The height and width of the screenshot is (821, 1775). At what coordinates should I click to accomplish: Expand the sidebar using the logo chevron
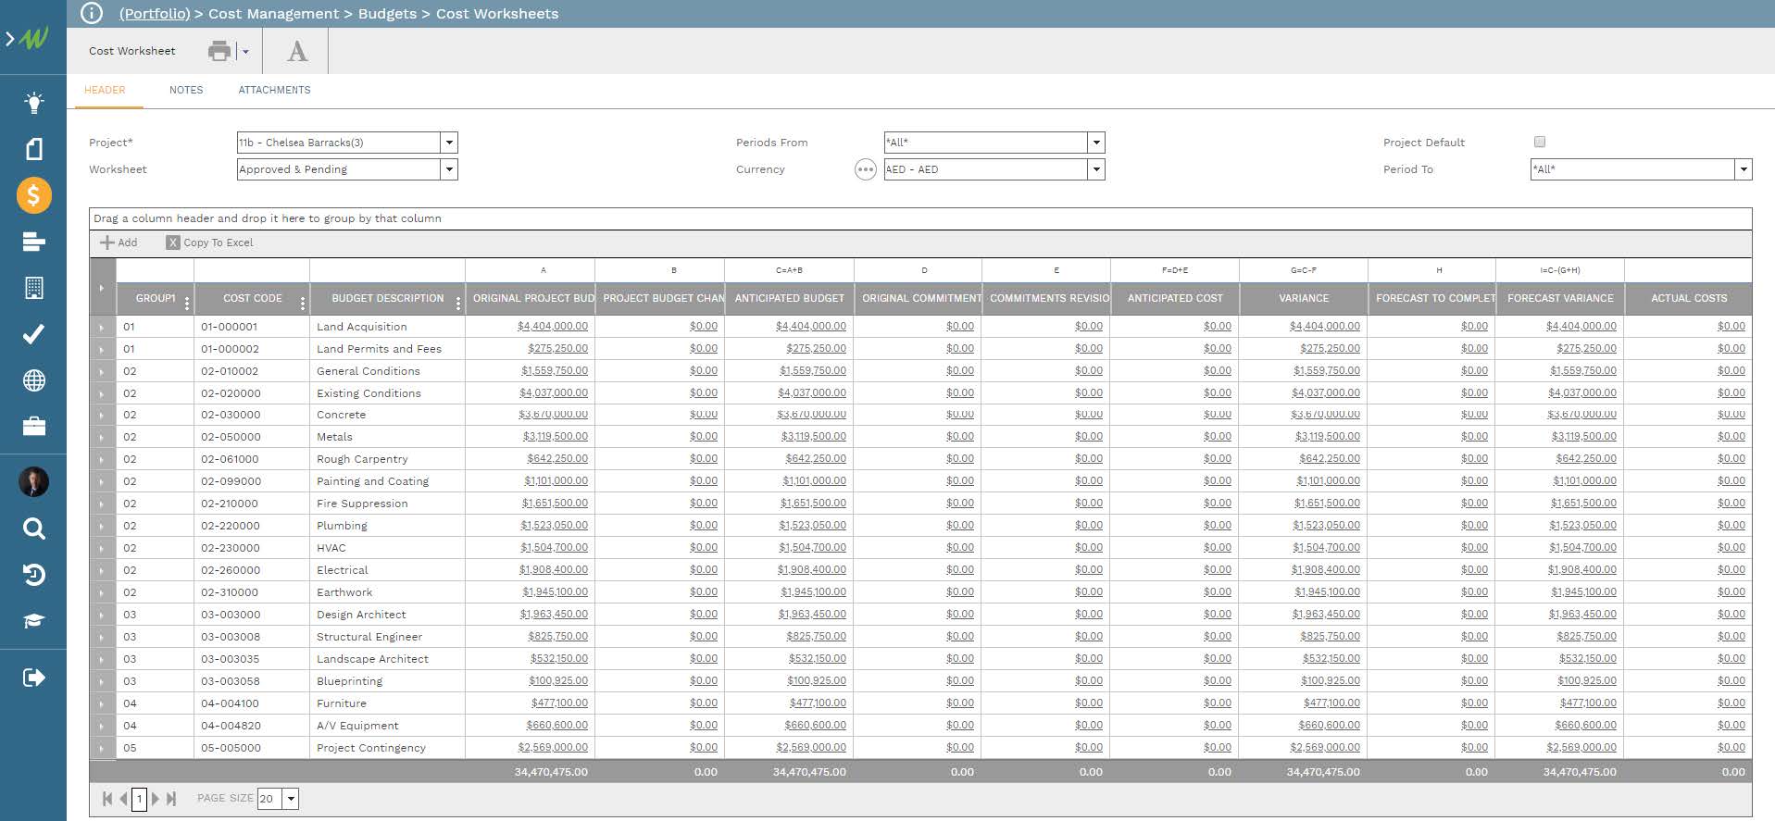pos(10,39)
